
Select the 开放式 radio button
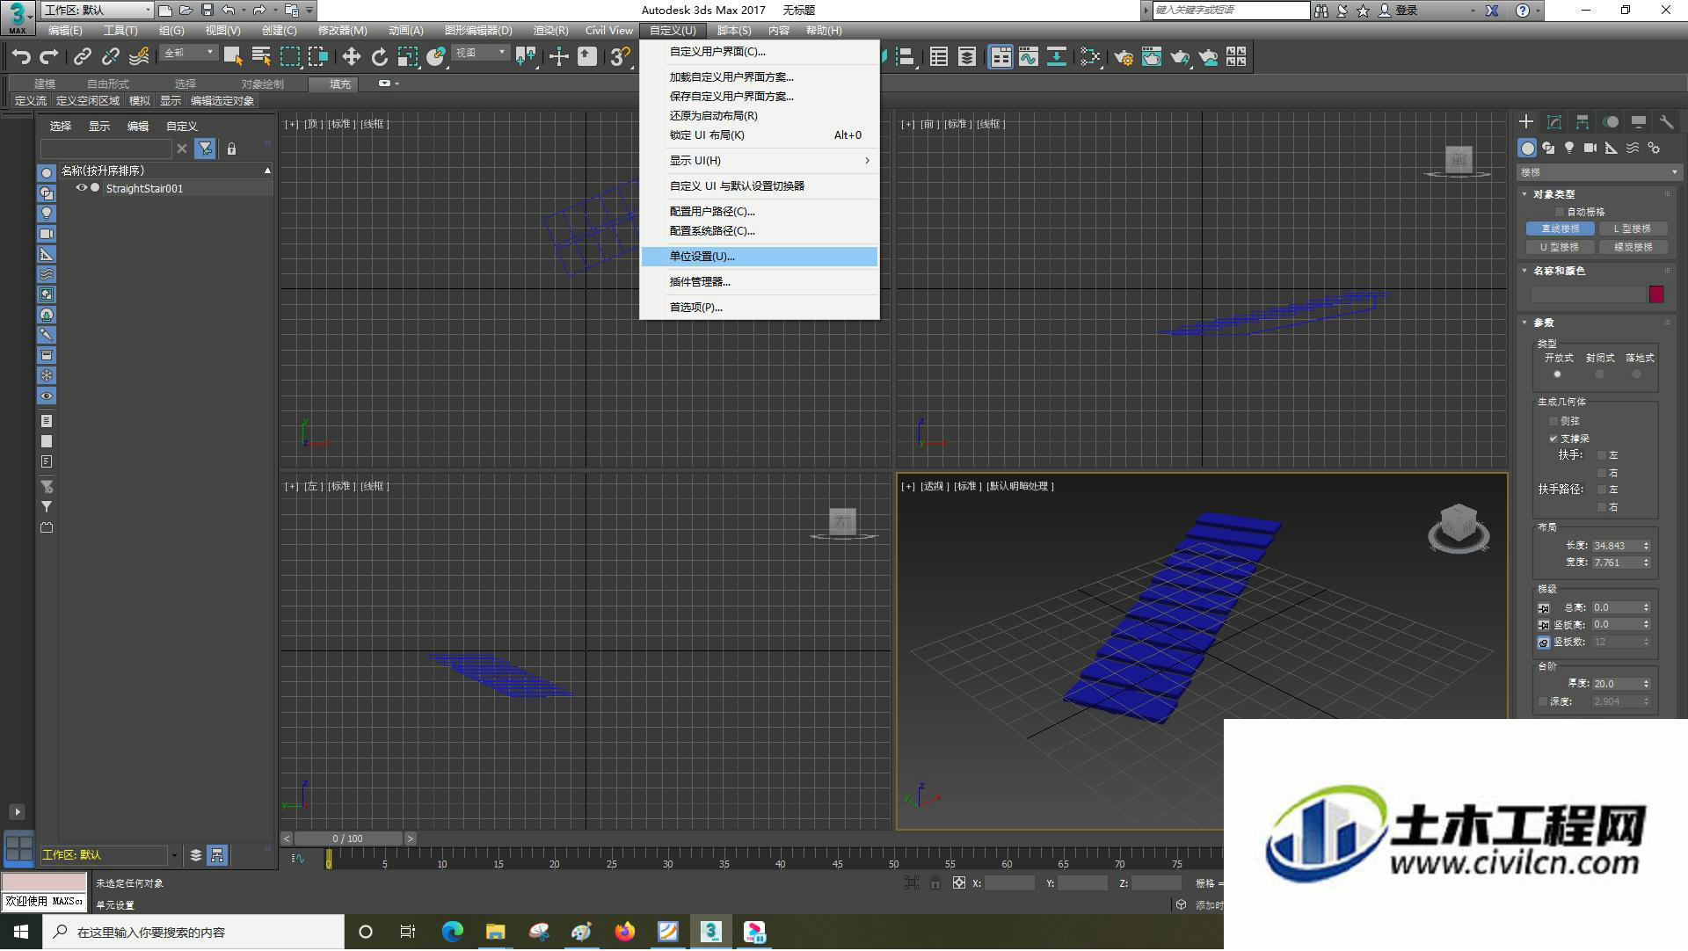click(1557, 374)
